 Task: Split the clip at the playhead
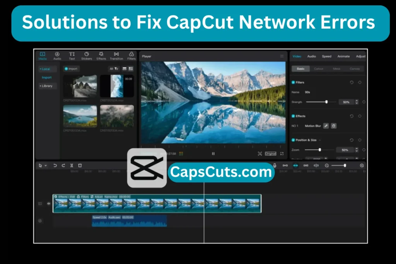[x=72, y=165]
